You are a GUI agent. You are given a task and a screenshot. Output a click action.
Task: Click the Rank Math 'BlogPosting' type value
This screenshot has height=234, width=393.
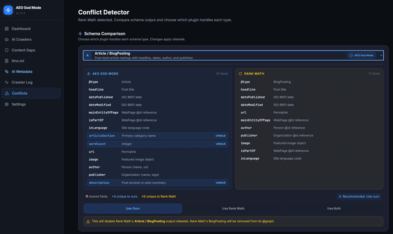pos(282,82)
